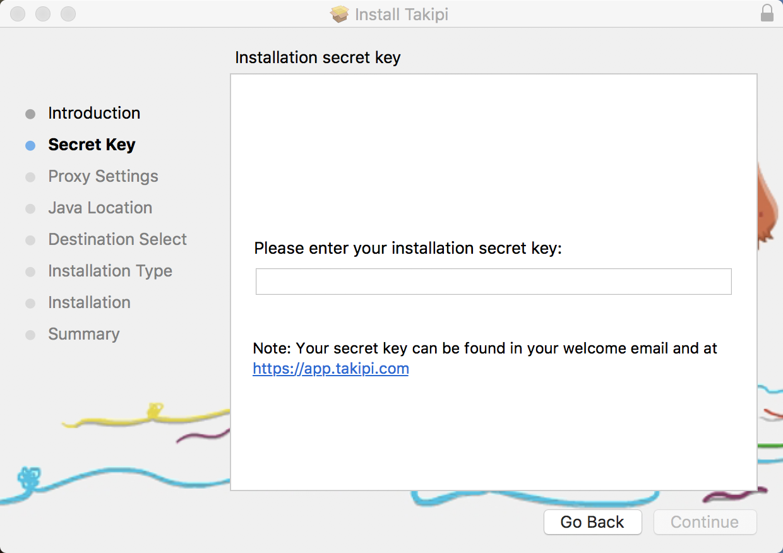Click the lock icon in the title bar

click(767, 13)
